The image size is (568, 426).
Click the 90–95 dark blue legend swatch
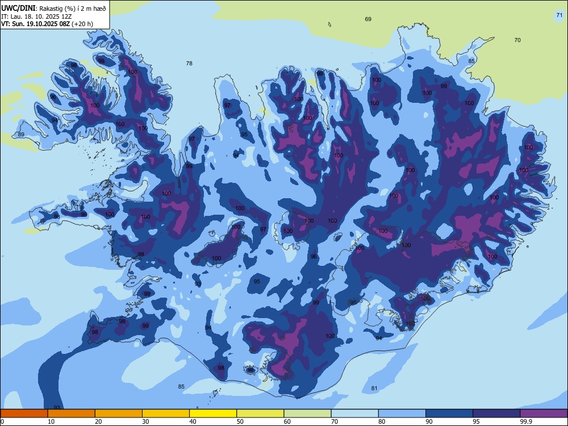tap(449, 414)
